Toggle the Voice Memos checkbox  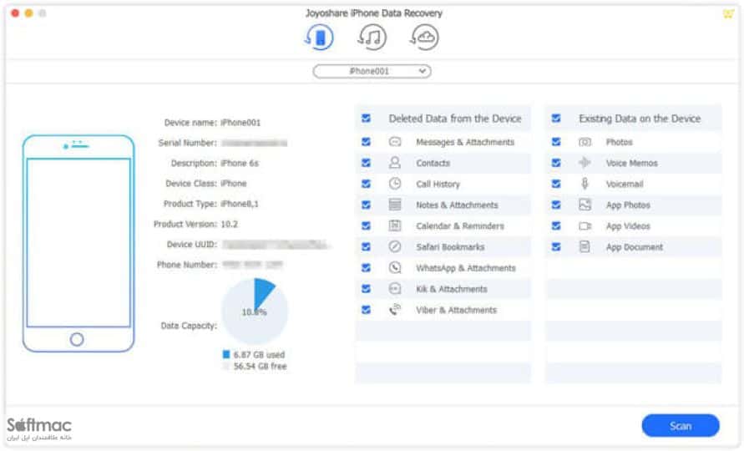(x=556, y=163)
